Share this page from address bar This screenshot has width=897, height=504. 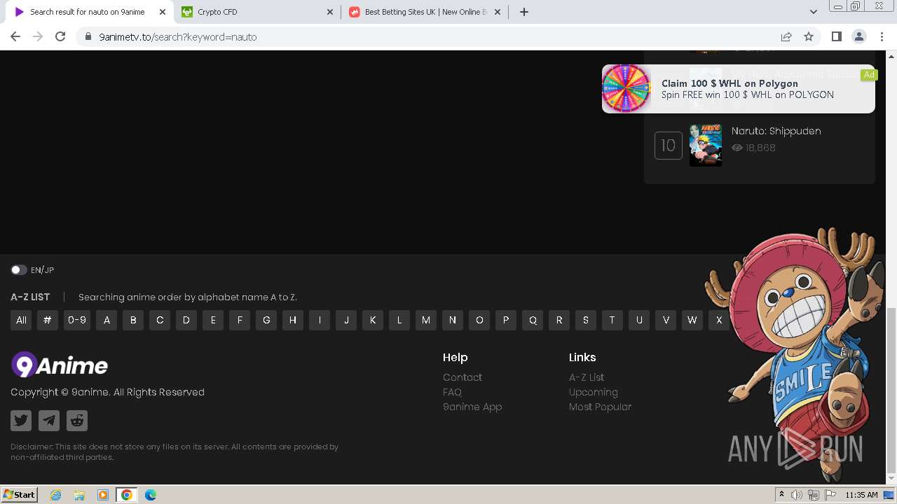[786, 36]
